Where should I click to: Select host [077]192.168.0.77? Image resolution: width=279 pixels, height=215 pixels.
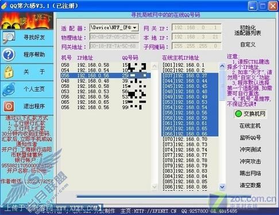(x=190, y=155)
